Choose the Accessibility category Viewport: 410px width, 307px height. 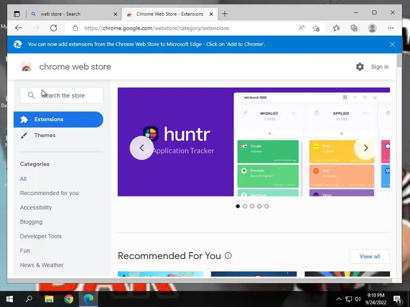coord(36,207)
